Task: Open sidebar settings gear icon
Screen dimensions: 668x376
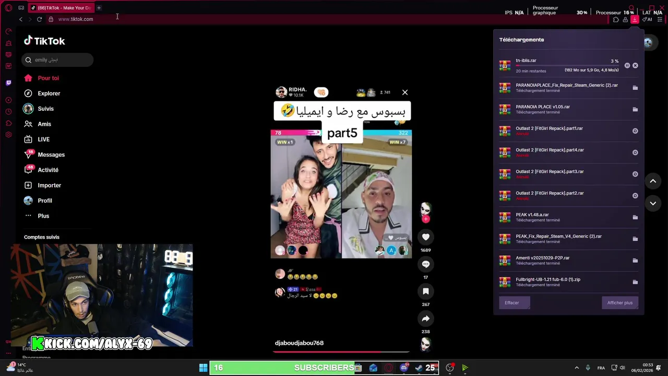Action: click(x=8, y=135)
